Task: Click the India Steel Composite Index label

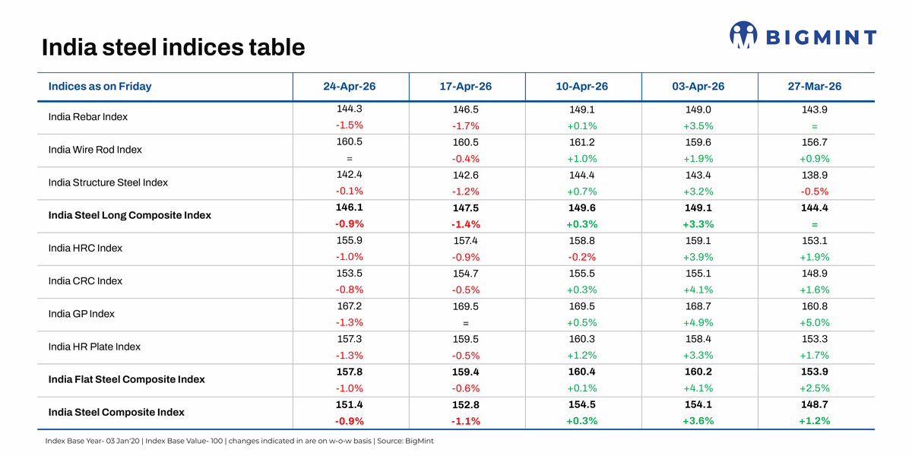Action: pyautogui.click(x=114, y=412)
